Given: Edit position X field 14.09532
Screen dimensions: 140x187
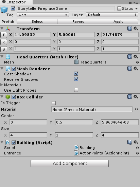Looking at the screenshot, I should point(32,35).
